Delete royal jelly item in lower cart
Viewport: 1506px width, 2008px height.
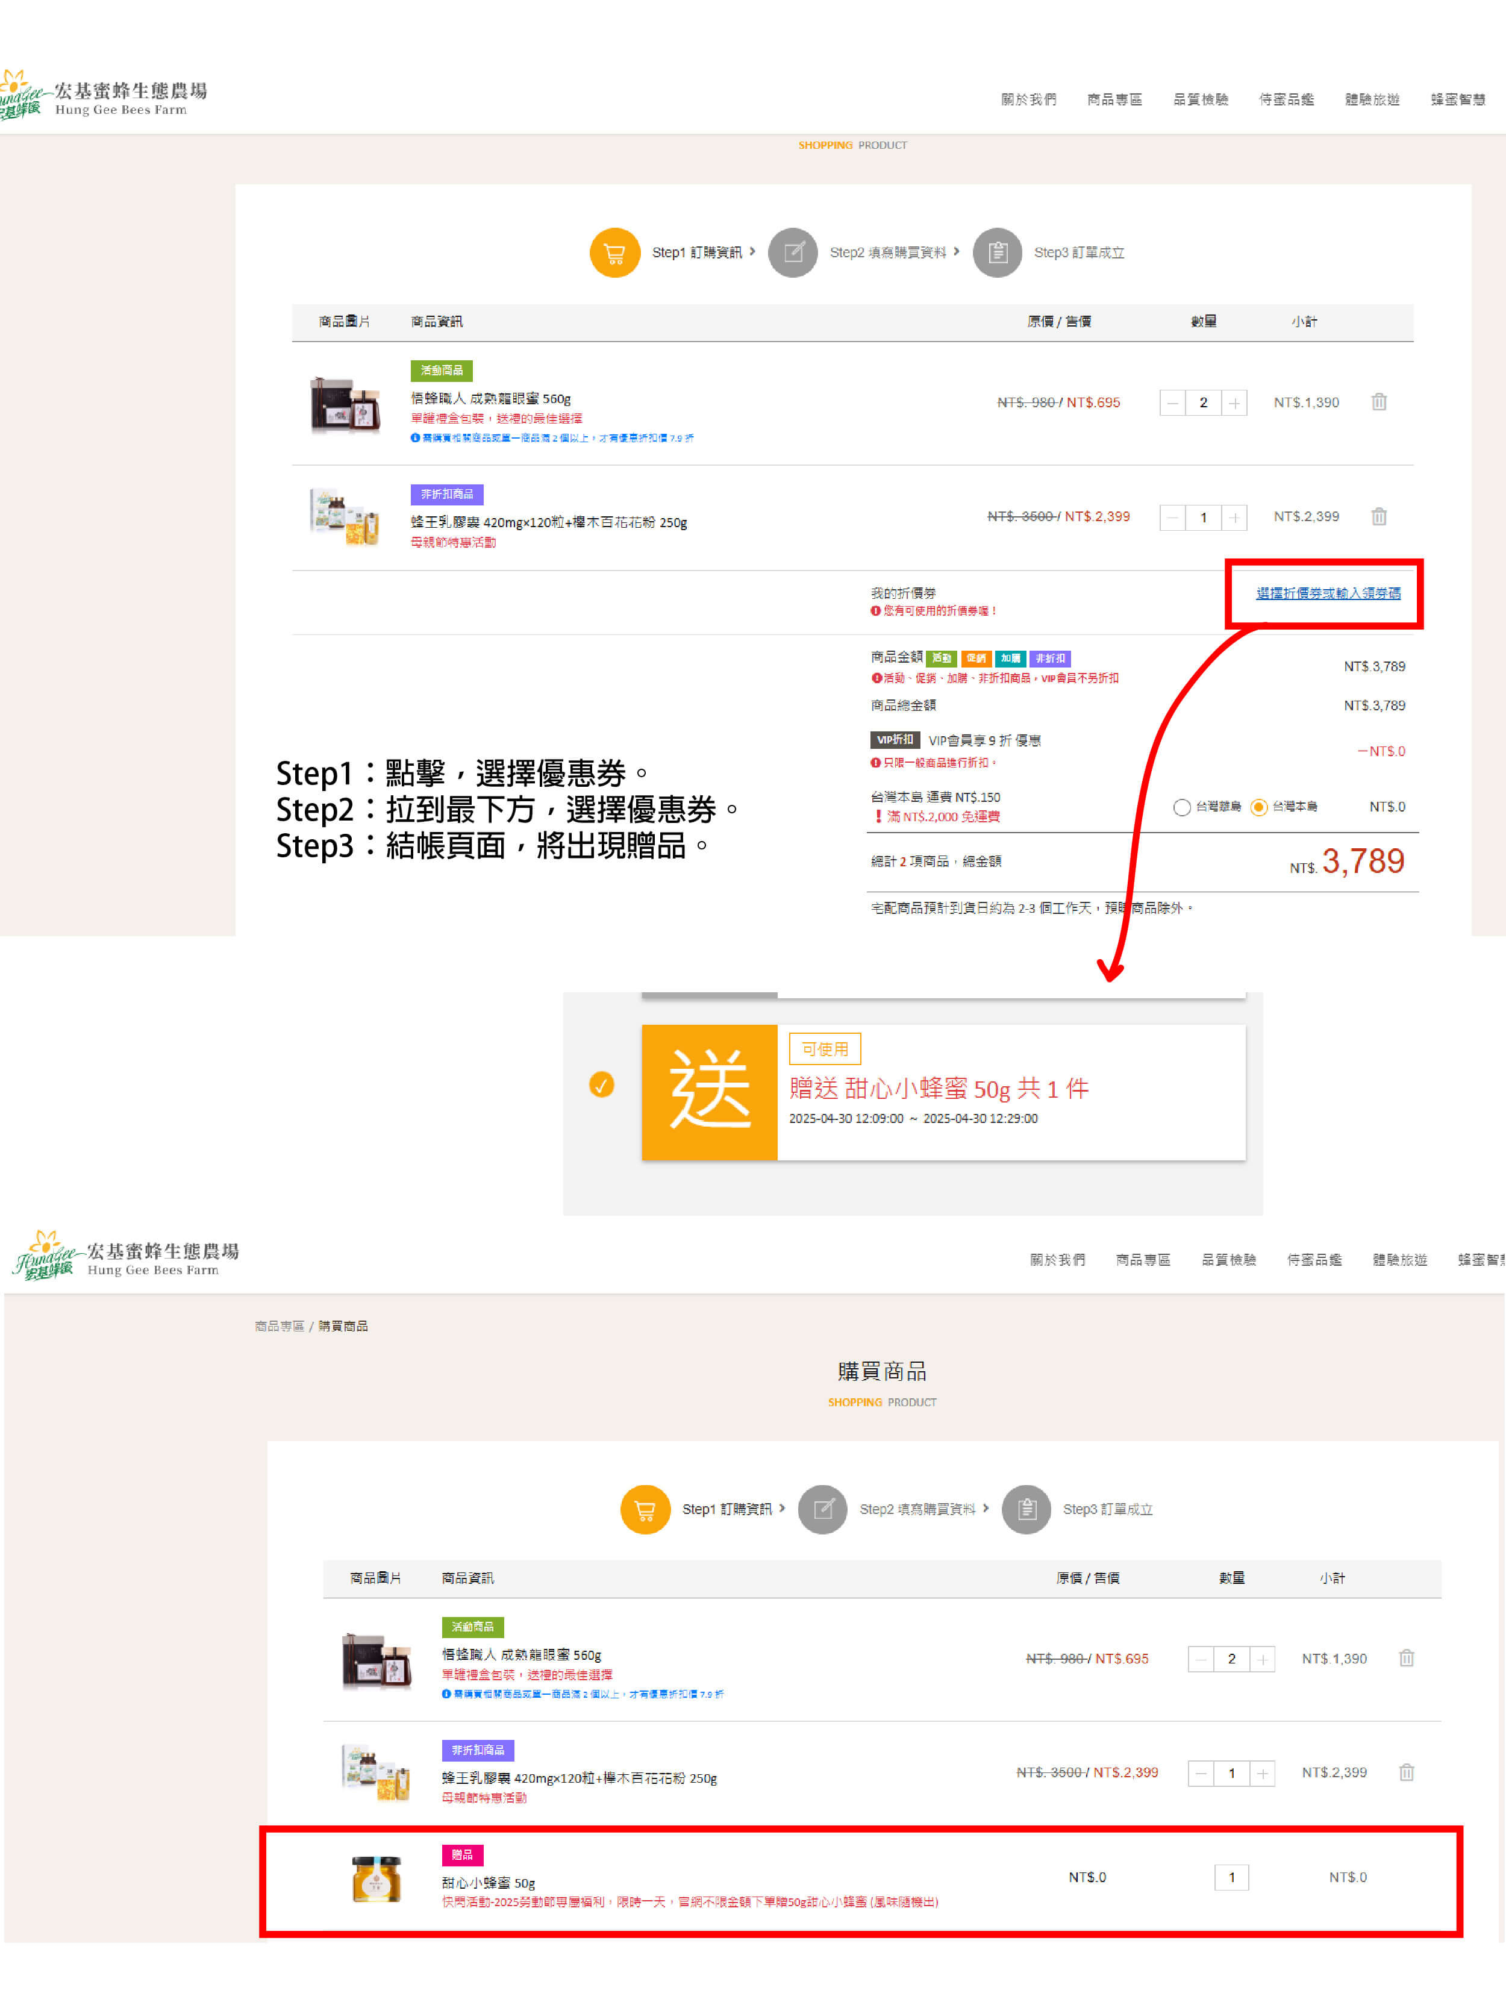point(1406,1772)
